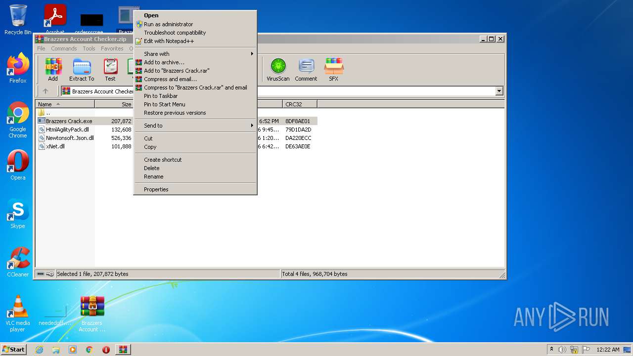Choose Add to archive...
The width and height of the screenshot is (633, 356).
(x=195, y=62)
